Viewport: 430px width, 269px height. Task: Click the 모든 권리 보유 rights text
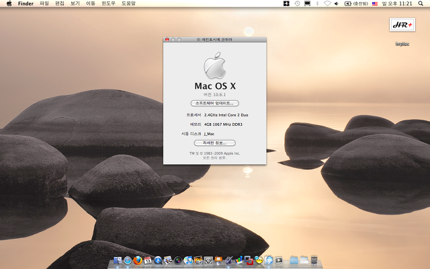tap(215, 158)
